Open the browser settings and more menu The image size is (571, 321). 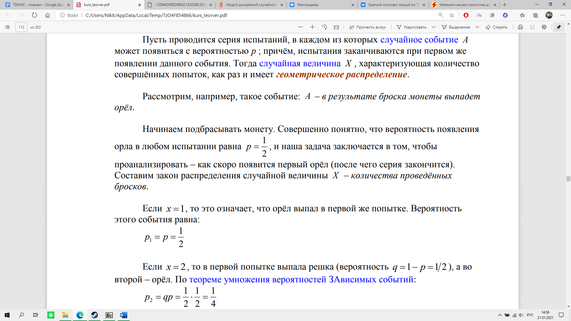[x=562, y=15]
